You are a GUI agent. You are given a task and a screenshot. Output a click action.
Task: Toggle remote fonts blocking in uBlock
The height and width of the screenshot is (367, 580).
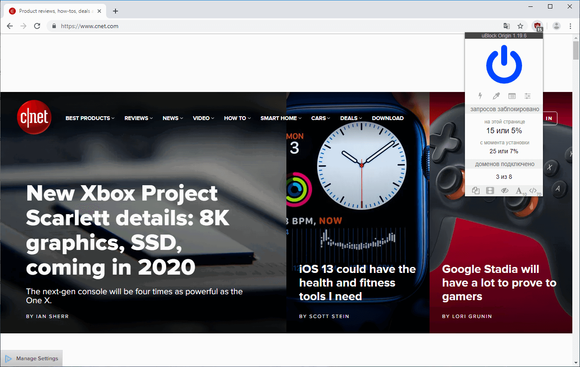pyautogui.click(x=519, y=190)
